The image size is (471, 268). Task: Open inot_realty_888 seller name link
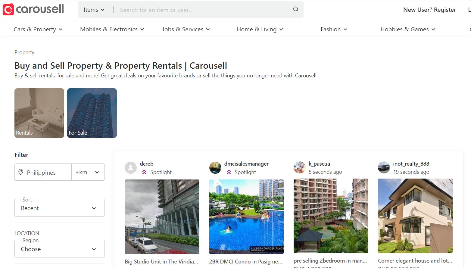(x=411, y=164)
